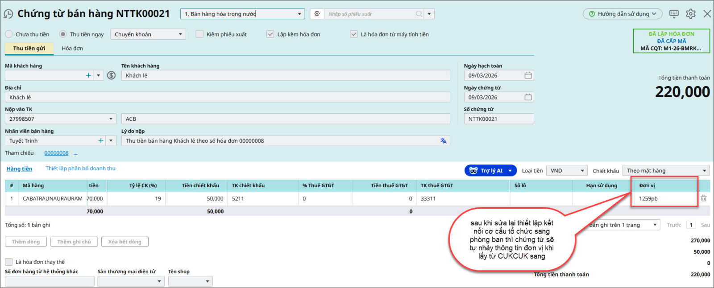Open calendar for Ngày hạch toán
Image resolution: width=714 pixels, height=288 pixels.
(x=528, y=75)
